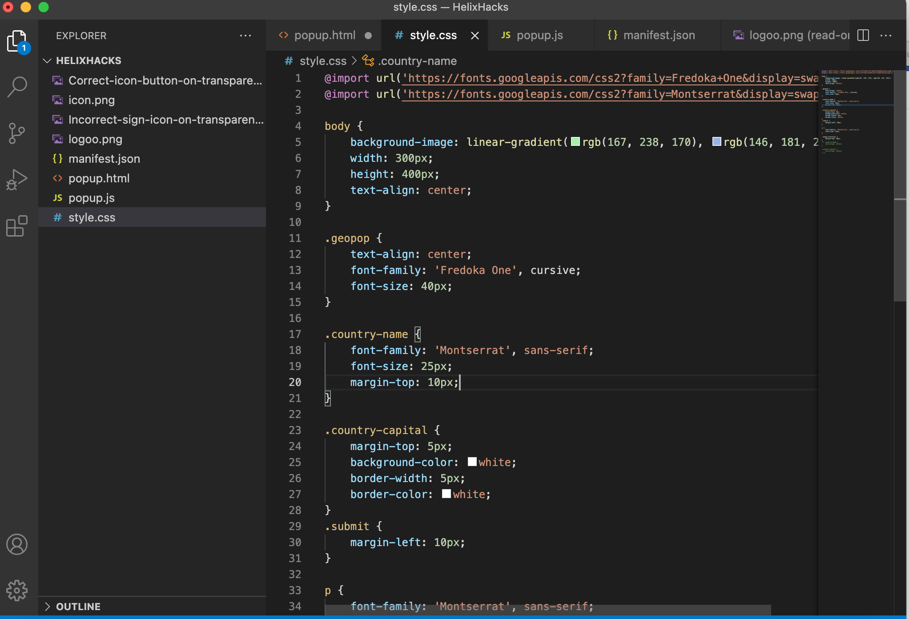Open editor more actions ellipsis menu
The width and height of the screenshot is (909, 619).
(x=886, y=35)
